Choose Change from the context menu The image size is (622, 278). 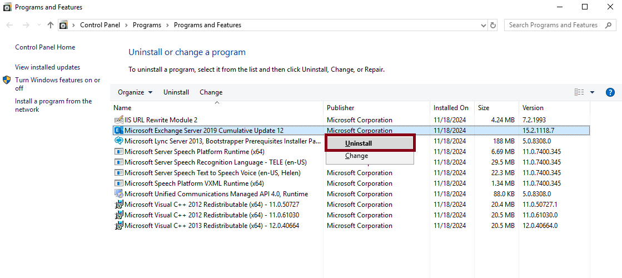[x=370, y=156]
